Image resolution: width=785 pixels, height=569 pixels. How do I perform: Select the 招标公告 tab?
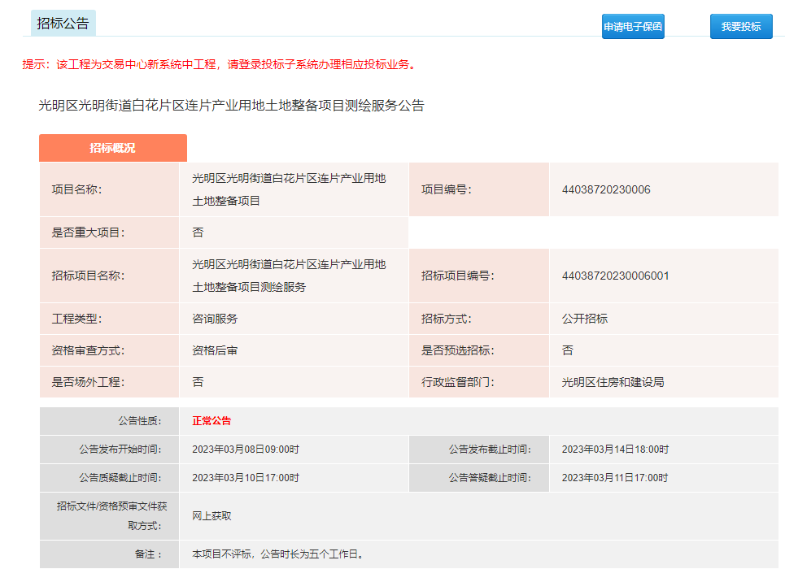63,24
